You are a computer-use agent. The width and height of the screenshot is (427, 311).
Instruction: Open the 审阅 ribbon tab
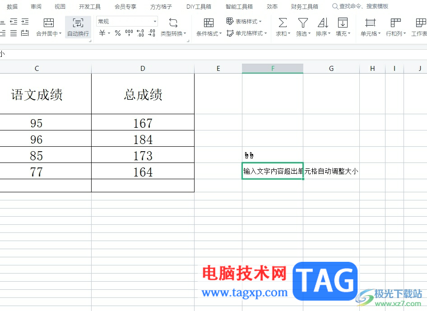point(36,6)
